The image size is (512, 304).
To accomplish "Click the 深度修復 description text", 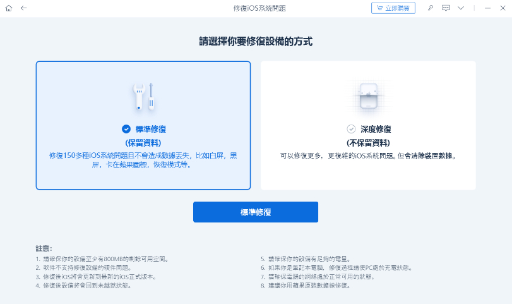I will coord(368,155).
